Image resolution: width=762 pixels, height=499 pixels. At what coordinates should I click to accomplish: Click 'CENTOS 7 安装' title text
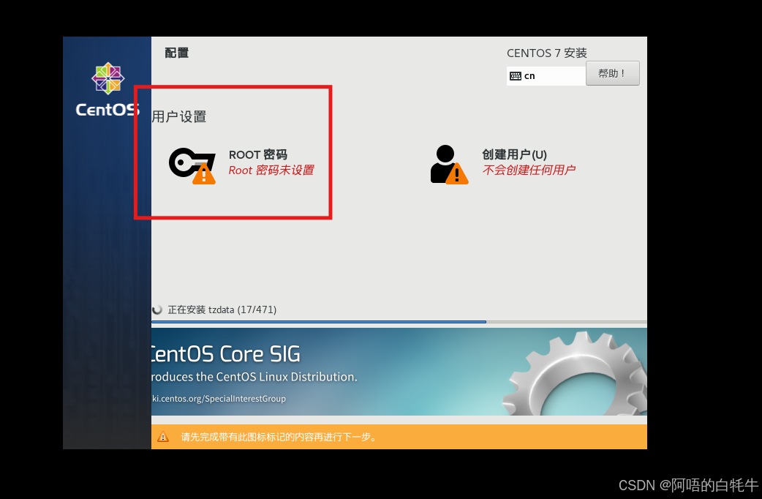tap(547, 53)
